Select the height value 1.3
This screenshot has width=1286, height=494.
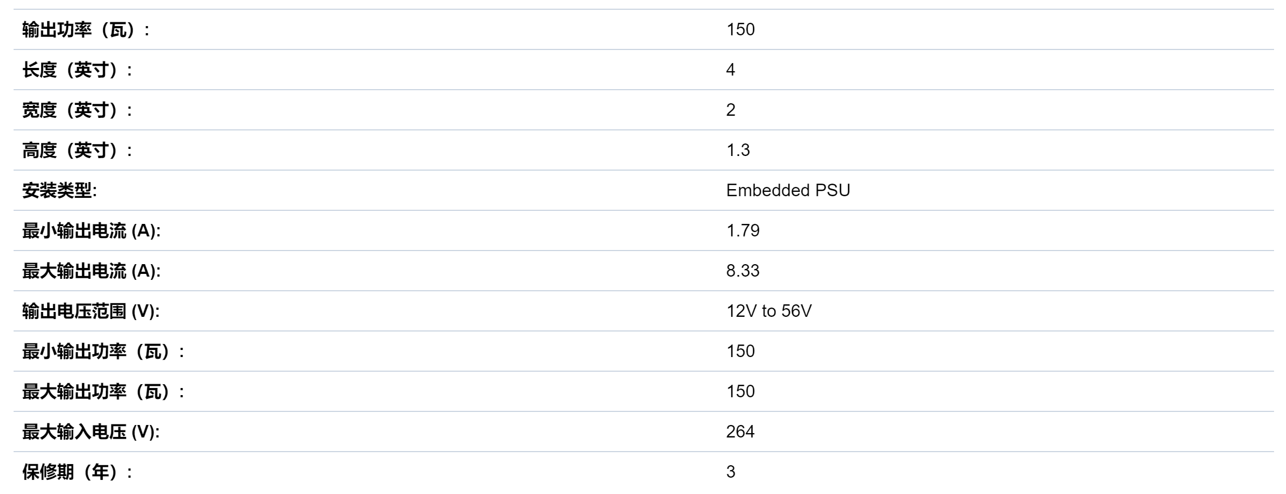point(738,150)
